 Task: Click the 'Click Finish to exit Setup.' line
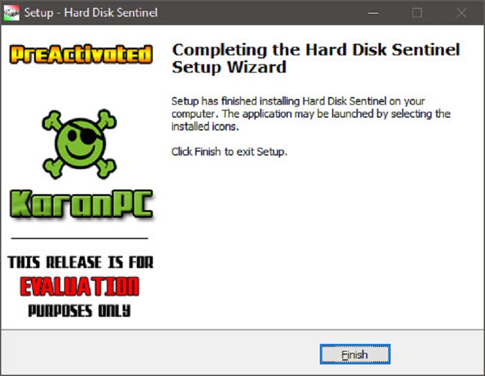[229, 152]
